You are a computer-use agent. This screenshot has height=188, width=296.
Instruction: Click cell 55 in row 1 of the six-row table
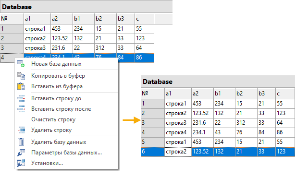tap(285, 104)
